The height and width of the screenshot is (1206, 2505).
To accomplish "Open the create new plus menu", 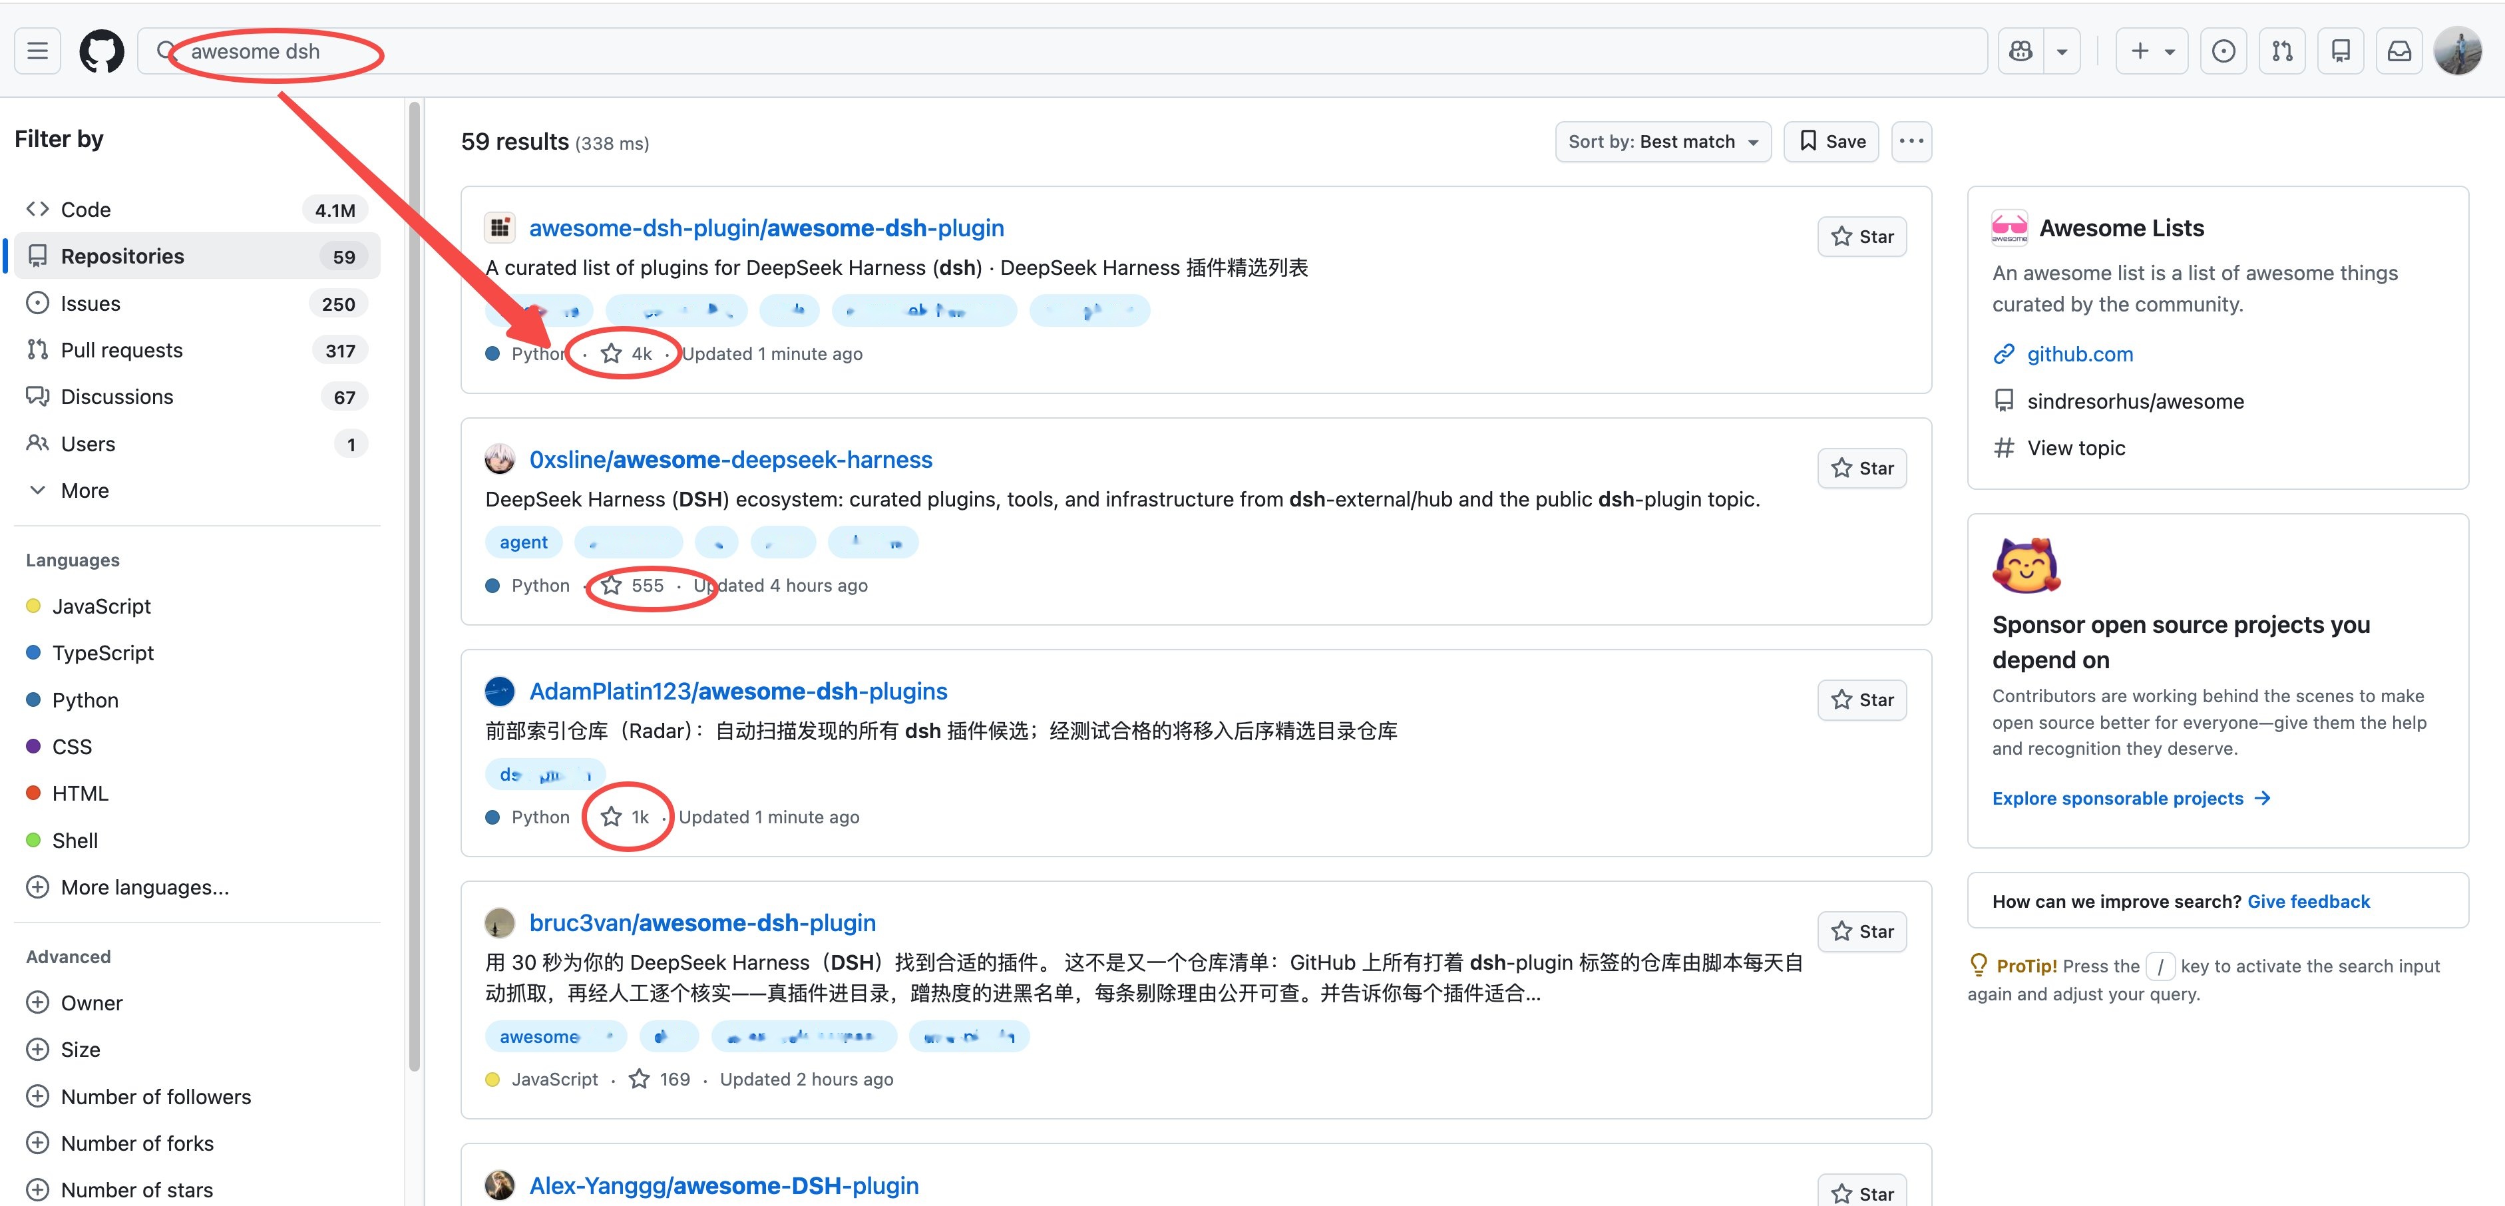I will (x=2151, y=51).
